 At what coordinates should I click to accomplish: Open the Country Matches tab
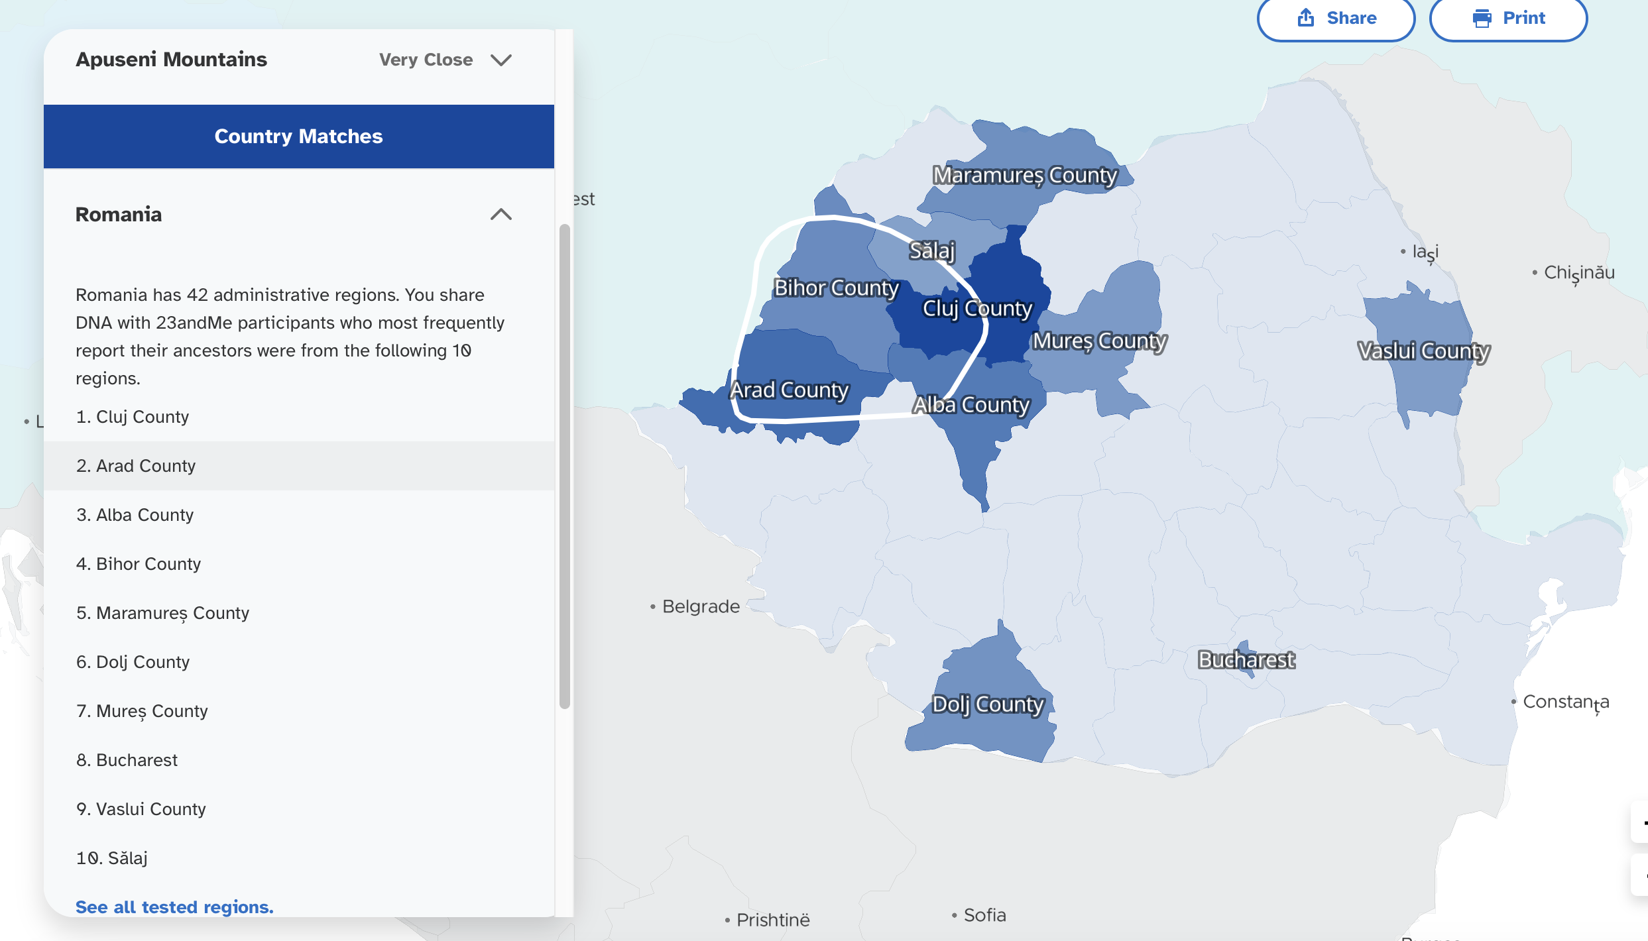pos(298,136)
